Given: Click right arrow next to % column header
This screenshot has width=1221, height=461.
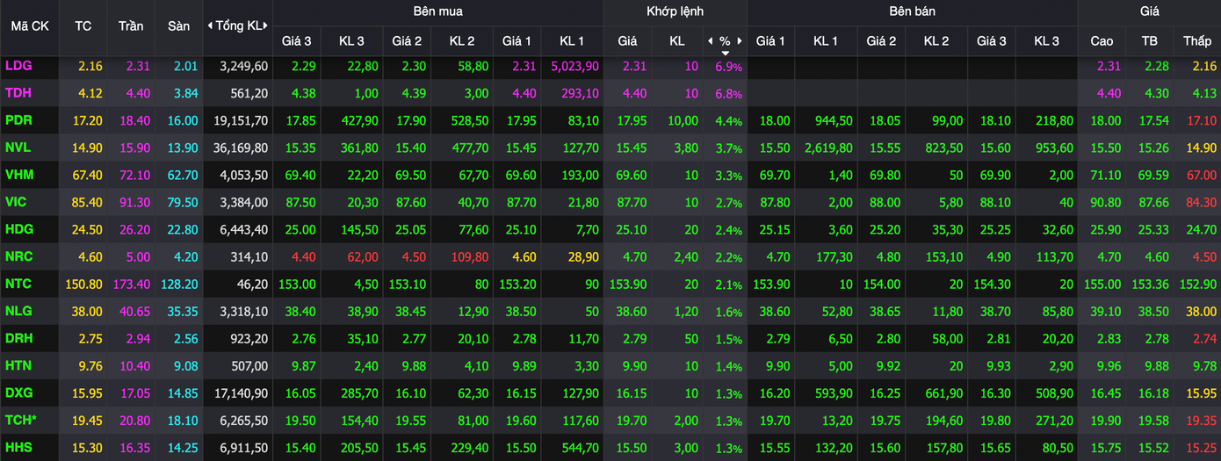Looking at the screenshot, I should [740, 41].
